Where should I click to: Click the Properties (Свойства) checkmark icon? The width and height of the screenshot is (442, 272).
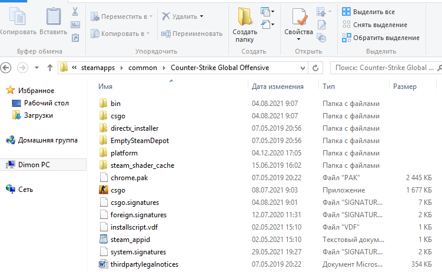[x=299, y=18]
